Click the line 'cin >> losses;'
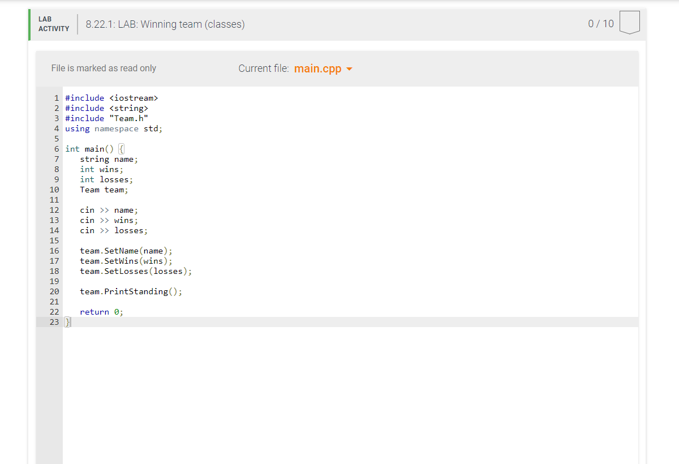 pos(114,230)
